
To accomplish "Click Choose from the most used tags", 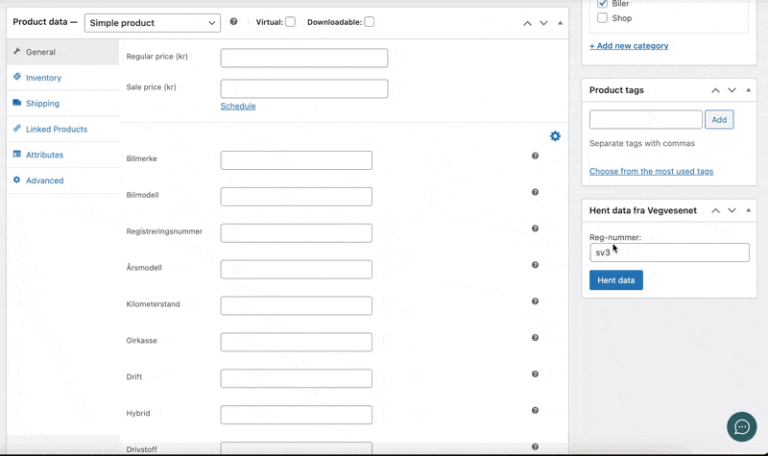I will 651,171.
